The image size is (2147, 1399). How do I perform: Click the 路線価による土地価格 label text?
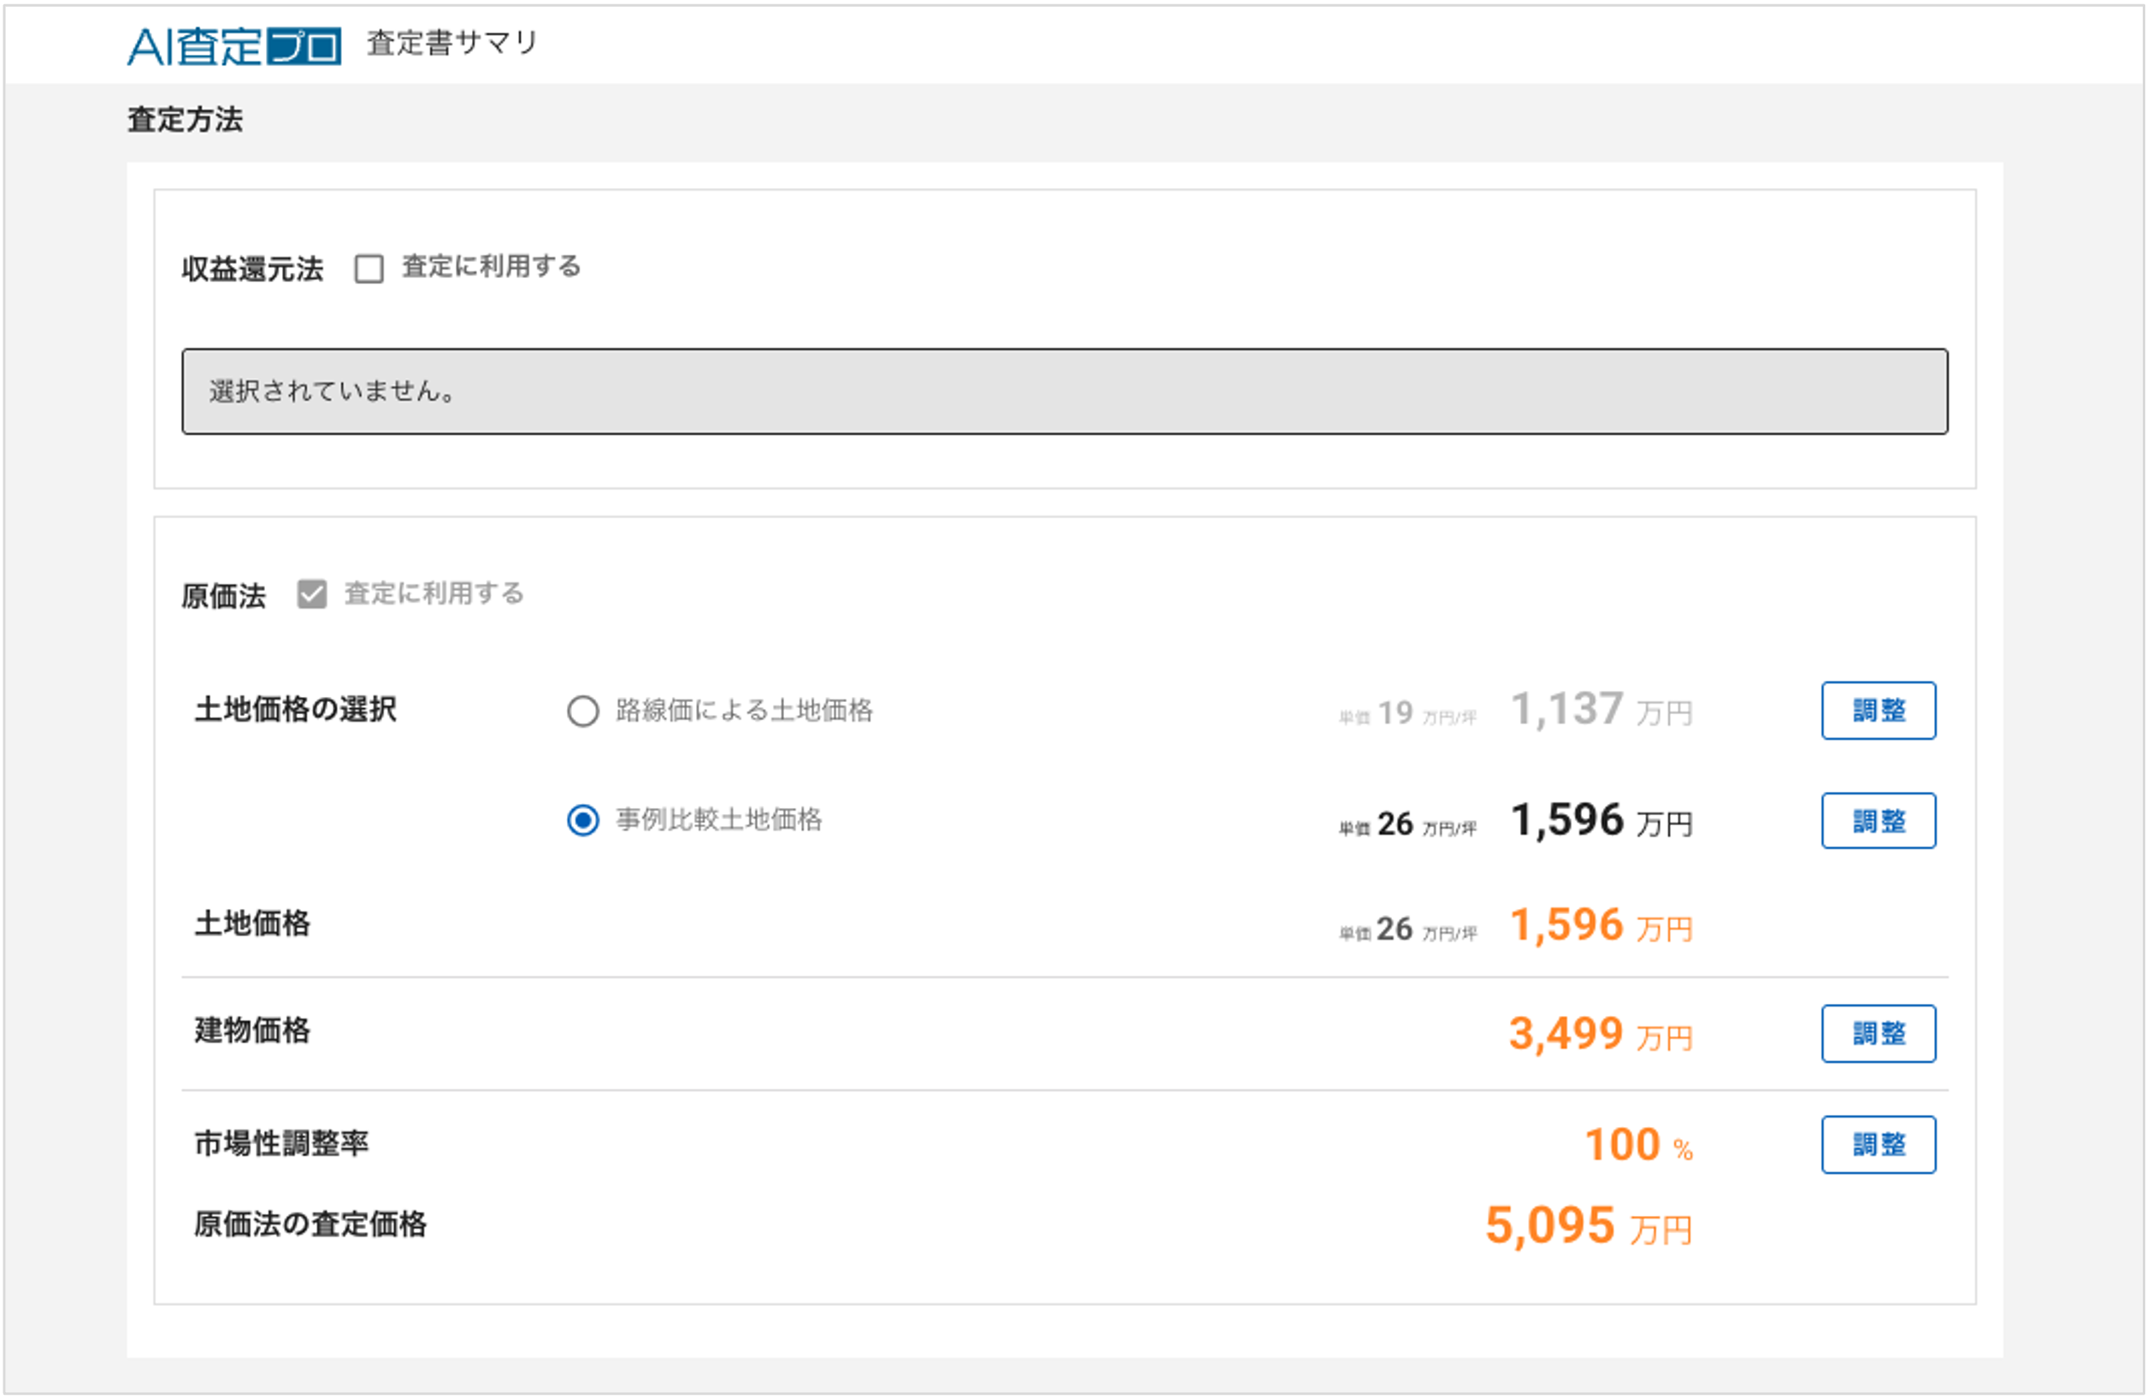(x=744, y=711)
